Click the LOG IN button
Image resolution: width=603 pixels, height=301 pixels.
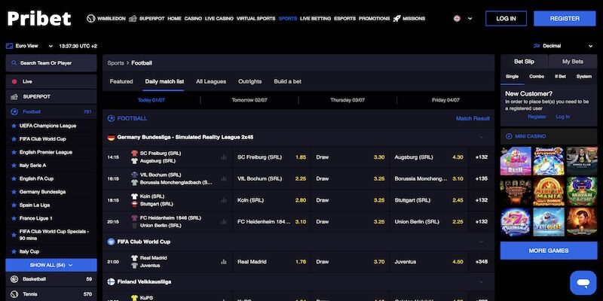506,18
